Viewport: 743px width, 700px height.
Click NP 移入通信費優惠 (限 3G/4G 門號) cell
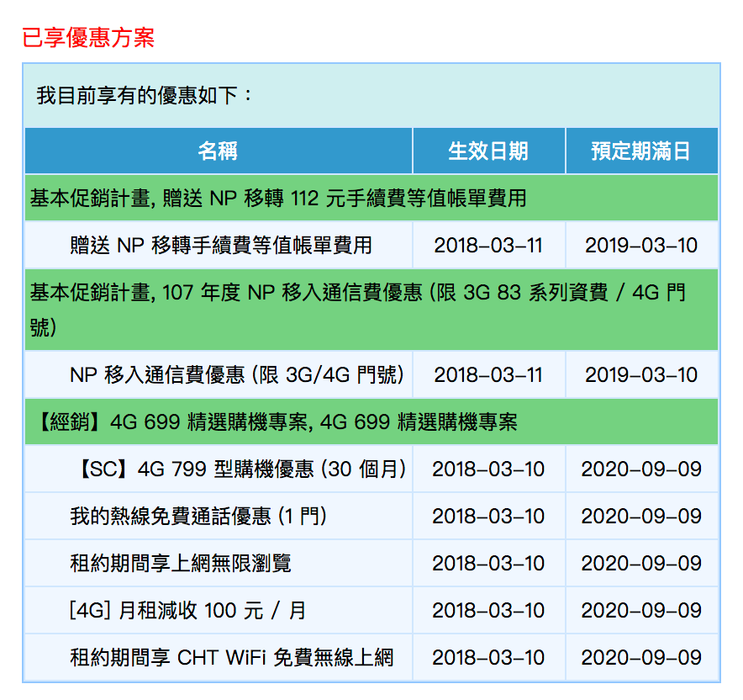point(219,374)
